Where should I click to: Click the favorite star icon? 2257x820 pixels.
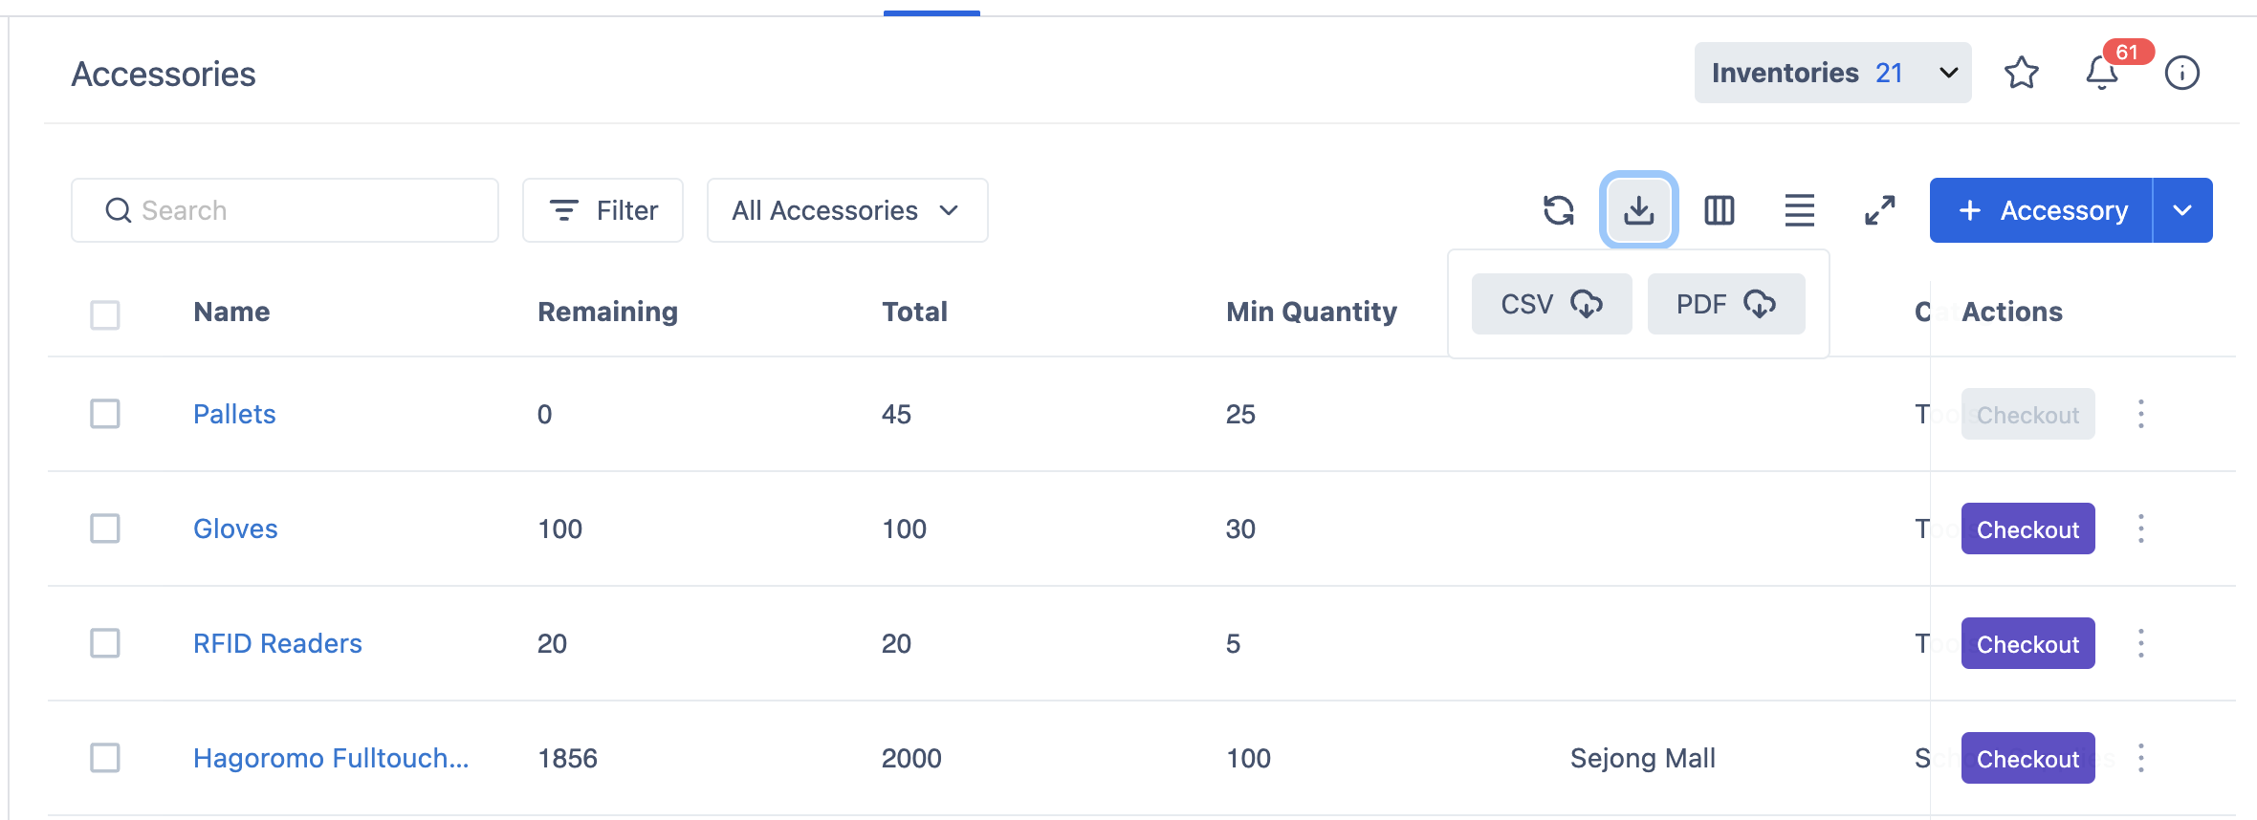point(2021,73)
